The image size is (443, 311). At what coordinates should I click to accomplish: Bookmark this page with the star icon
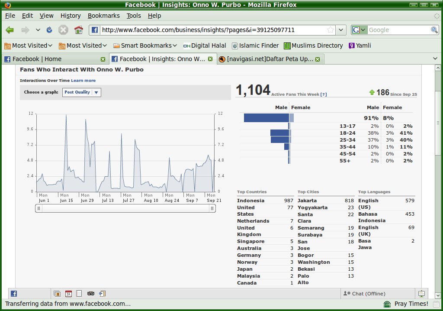point(331,30)
